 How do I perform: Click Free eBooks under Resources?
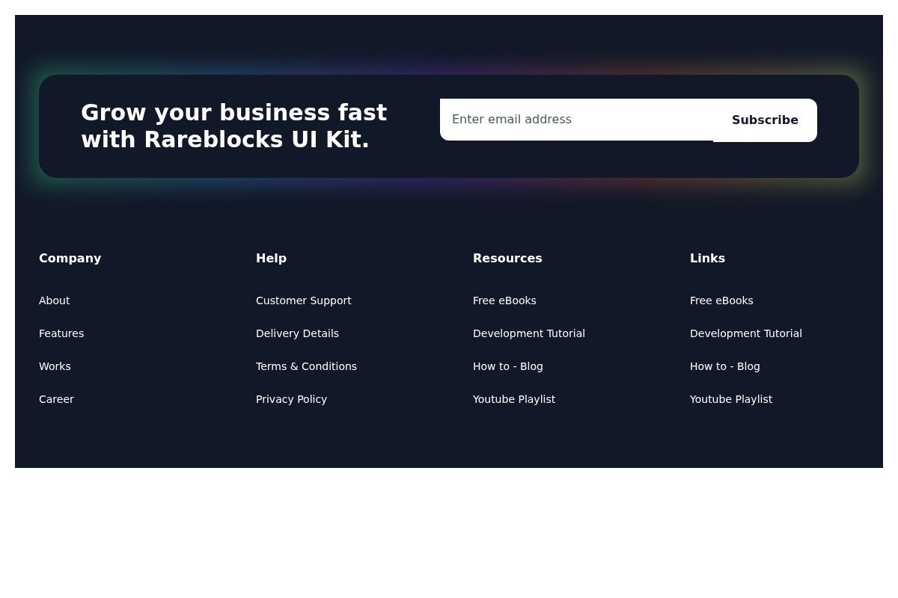(x=504, y=300)
